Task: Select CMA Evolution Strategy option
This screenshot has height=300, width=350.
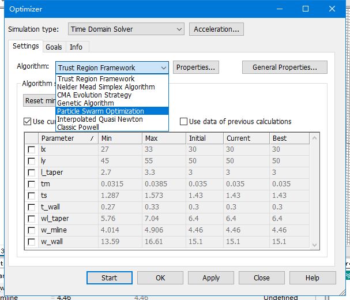Action: (x=112, y=95)
